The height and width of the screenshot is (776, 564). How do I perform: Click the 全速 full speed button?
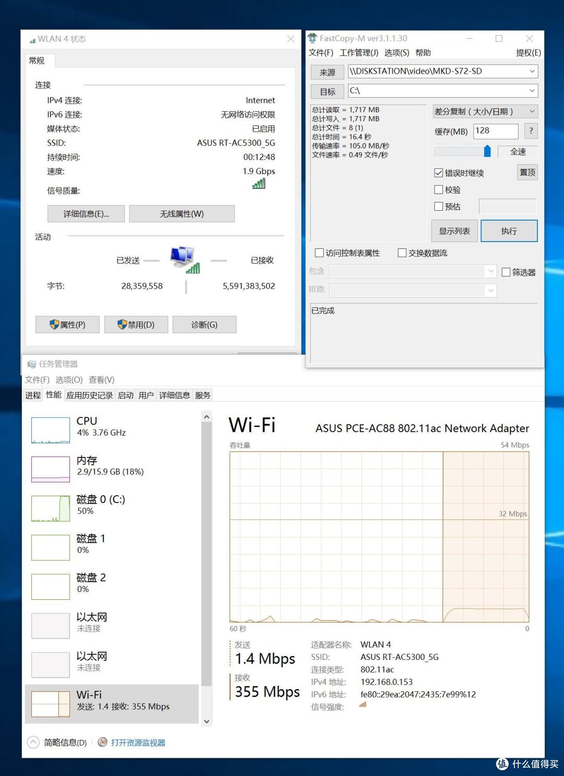click(518, 152)
